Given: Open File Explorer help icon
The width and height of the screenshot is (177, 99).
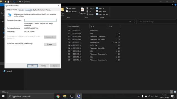Looking at the screenshot, I should point(175,5).
